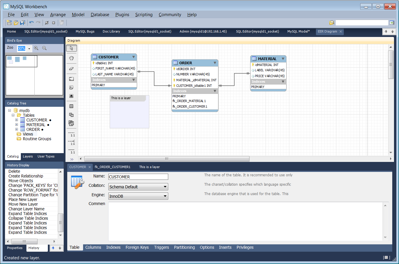Open the Collation dropdown
Image resolution: width=399 pixels, height=264 pixels.
click(x=138, y=187)
